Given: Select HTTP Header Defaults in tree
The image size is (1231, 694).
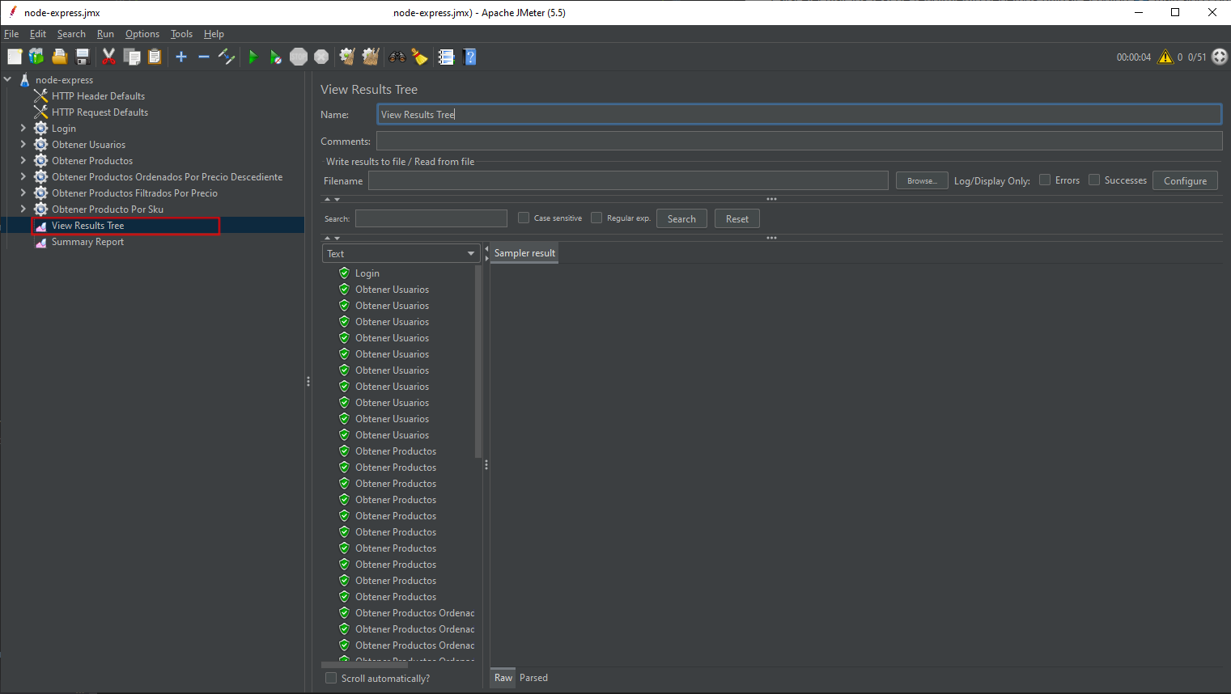Looking at the screenshot, I should tap(98, 96).
